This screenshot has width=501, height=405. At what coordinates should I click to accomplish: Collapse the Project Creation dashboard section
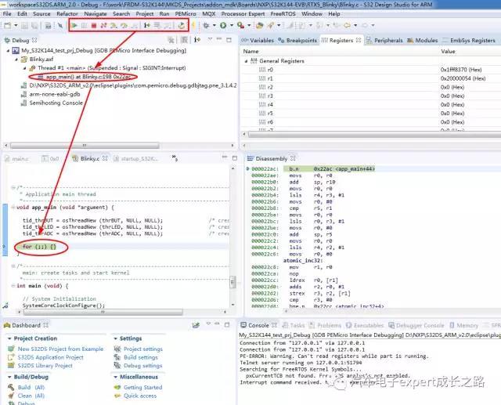pyautogui.click(x=9, y=338)
